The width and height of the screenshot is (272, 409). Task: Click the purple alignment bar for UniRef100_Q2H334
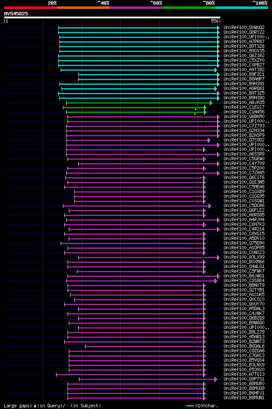coord(143,131)
